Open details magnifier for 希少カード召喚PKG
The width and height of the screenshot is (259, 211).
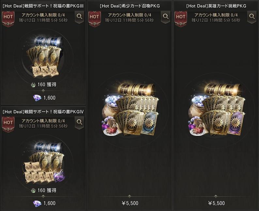[166, 17]
